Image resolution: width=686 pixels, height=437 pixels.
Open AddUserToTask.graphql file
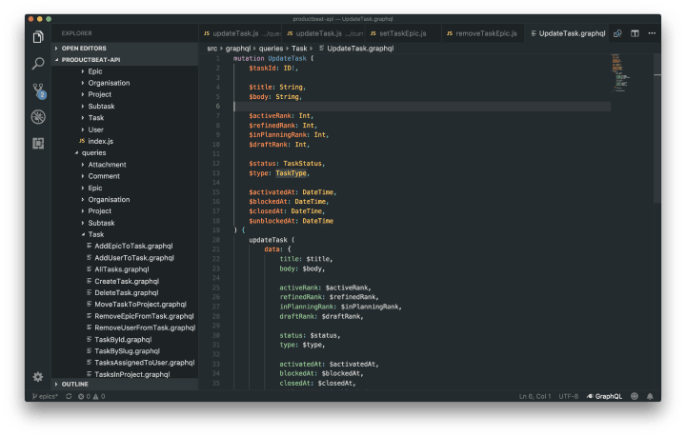[x=125, y=258]
